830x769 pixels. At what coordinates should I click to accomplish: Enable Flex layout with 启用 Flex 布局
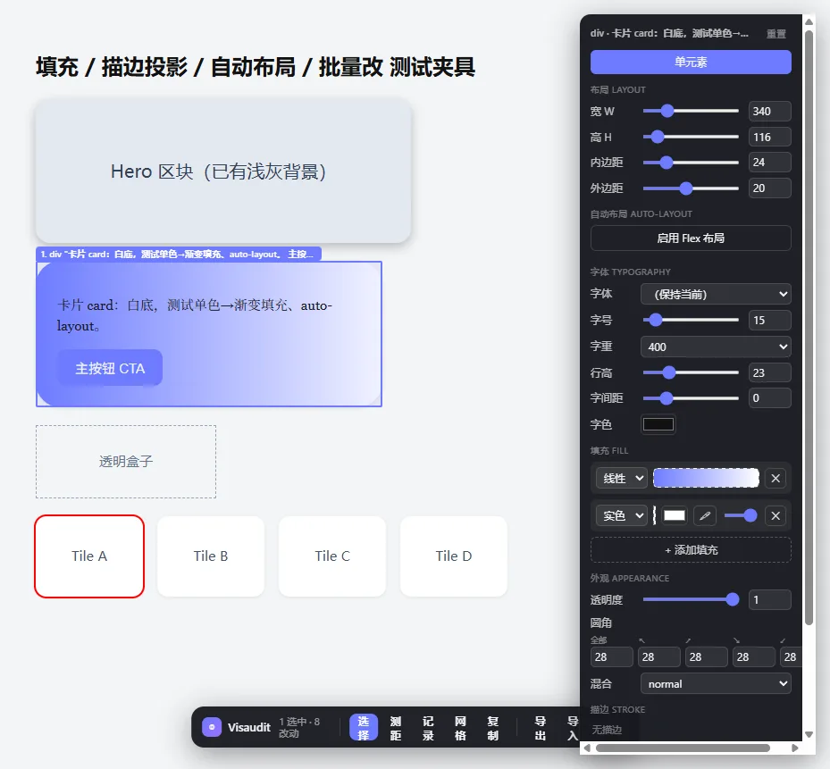(691, 238)
